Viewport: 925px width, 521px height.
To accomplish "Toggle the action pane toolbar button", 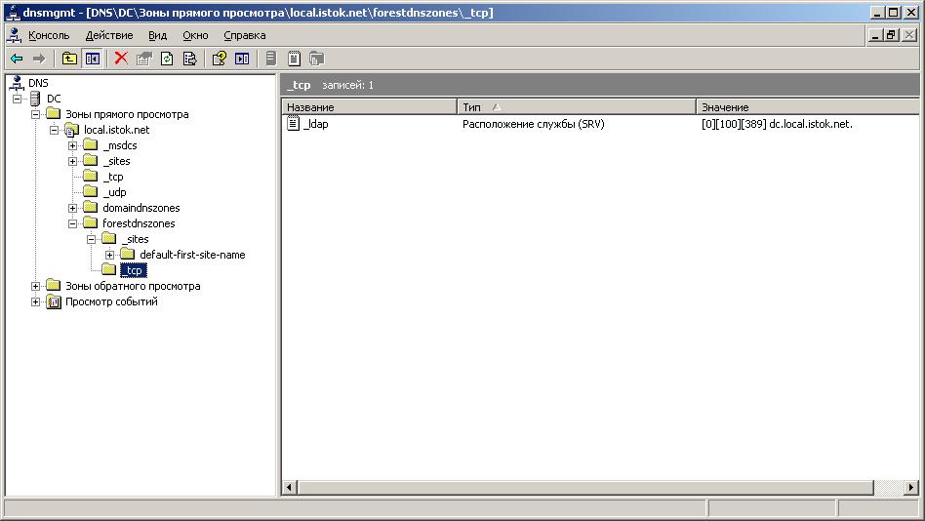I will 242,59.
